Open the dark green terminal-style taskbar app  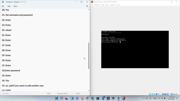point(108,98)
